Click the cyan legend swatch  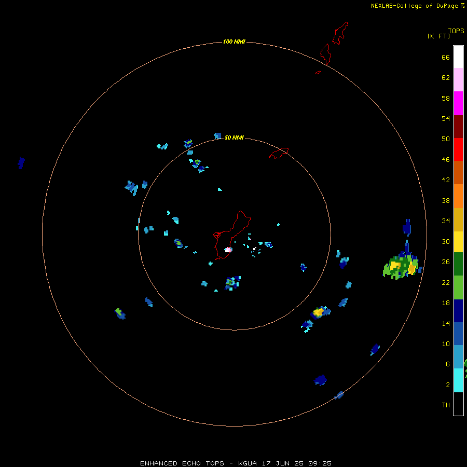(458, 380)
